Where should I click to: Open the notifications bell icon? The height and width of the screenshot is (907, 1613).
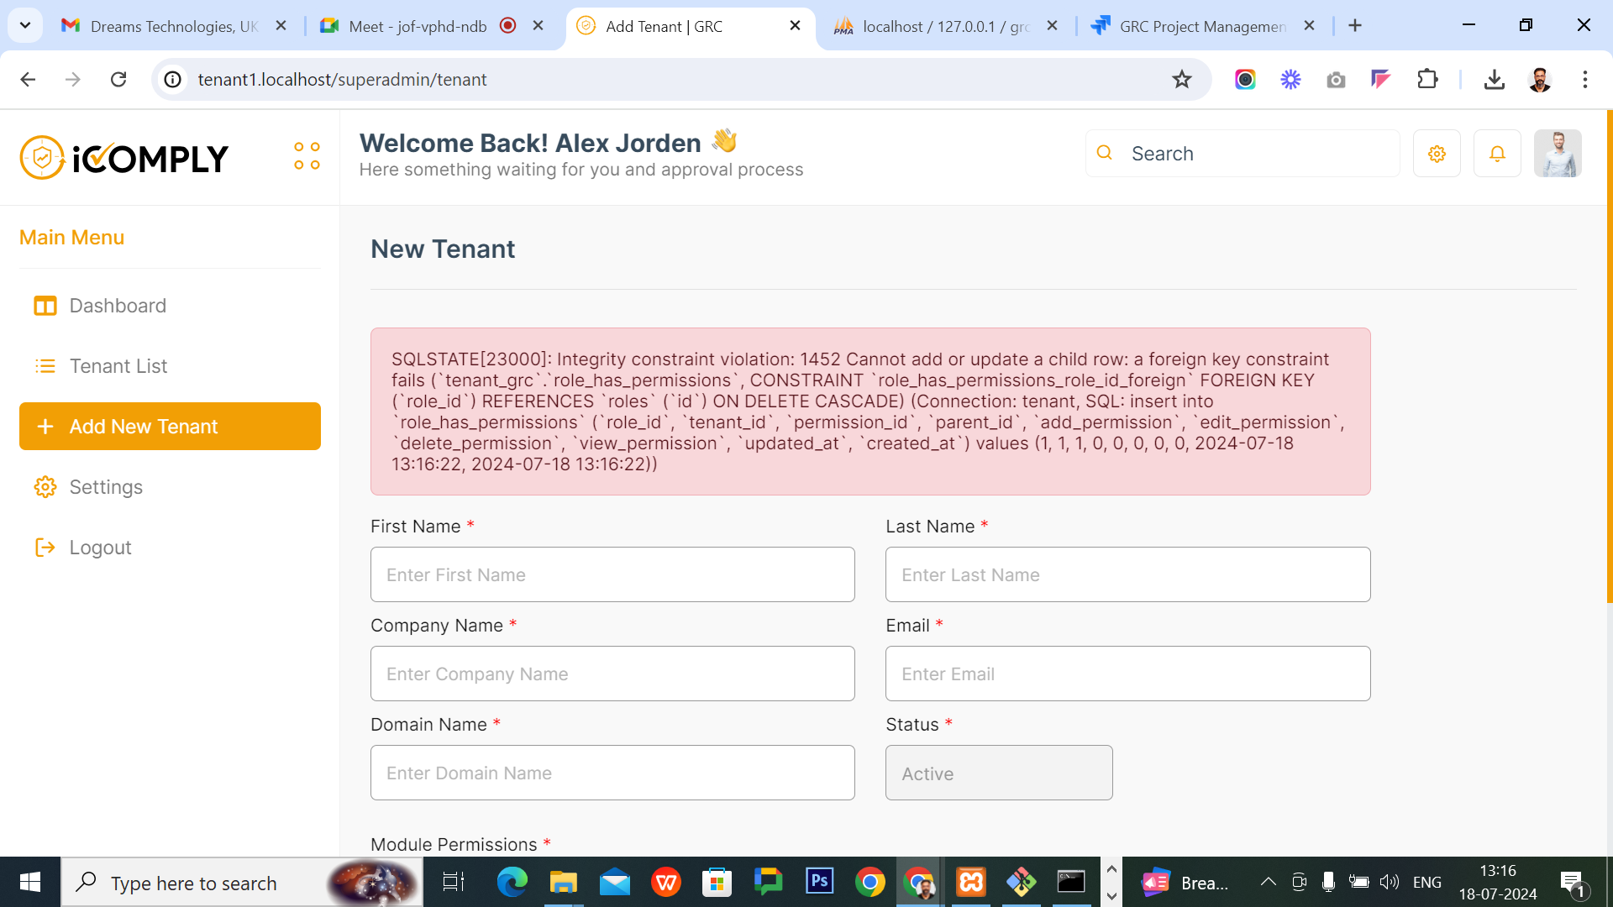point(1497,154)
